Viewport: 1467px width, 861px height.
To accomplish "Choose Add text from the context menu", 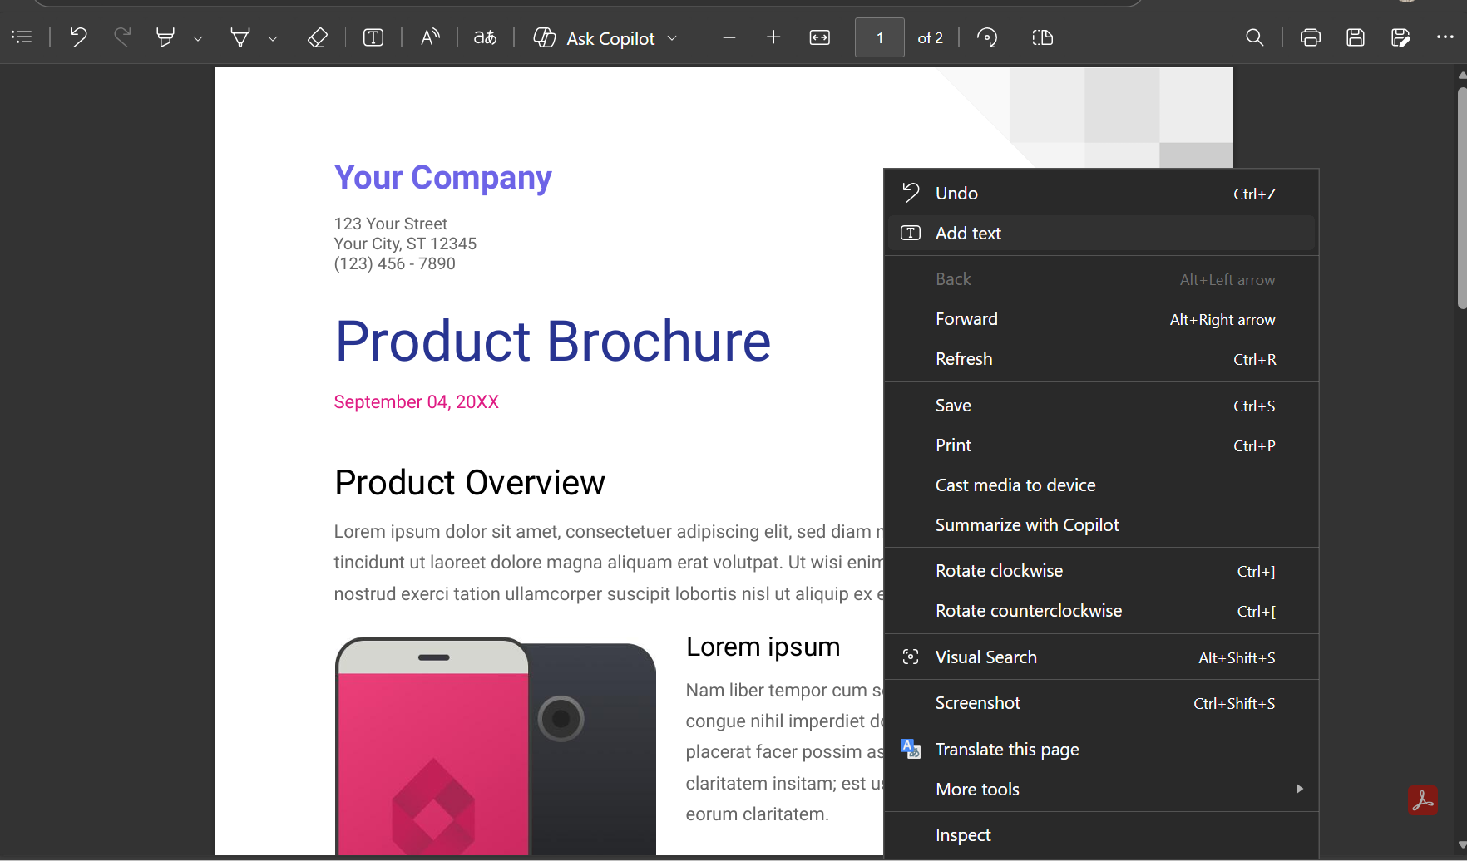I will pos(1101,234).
